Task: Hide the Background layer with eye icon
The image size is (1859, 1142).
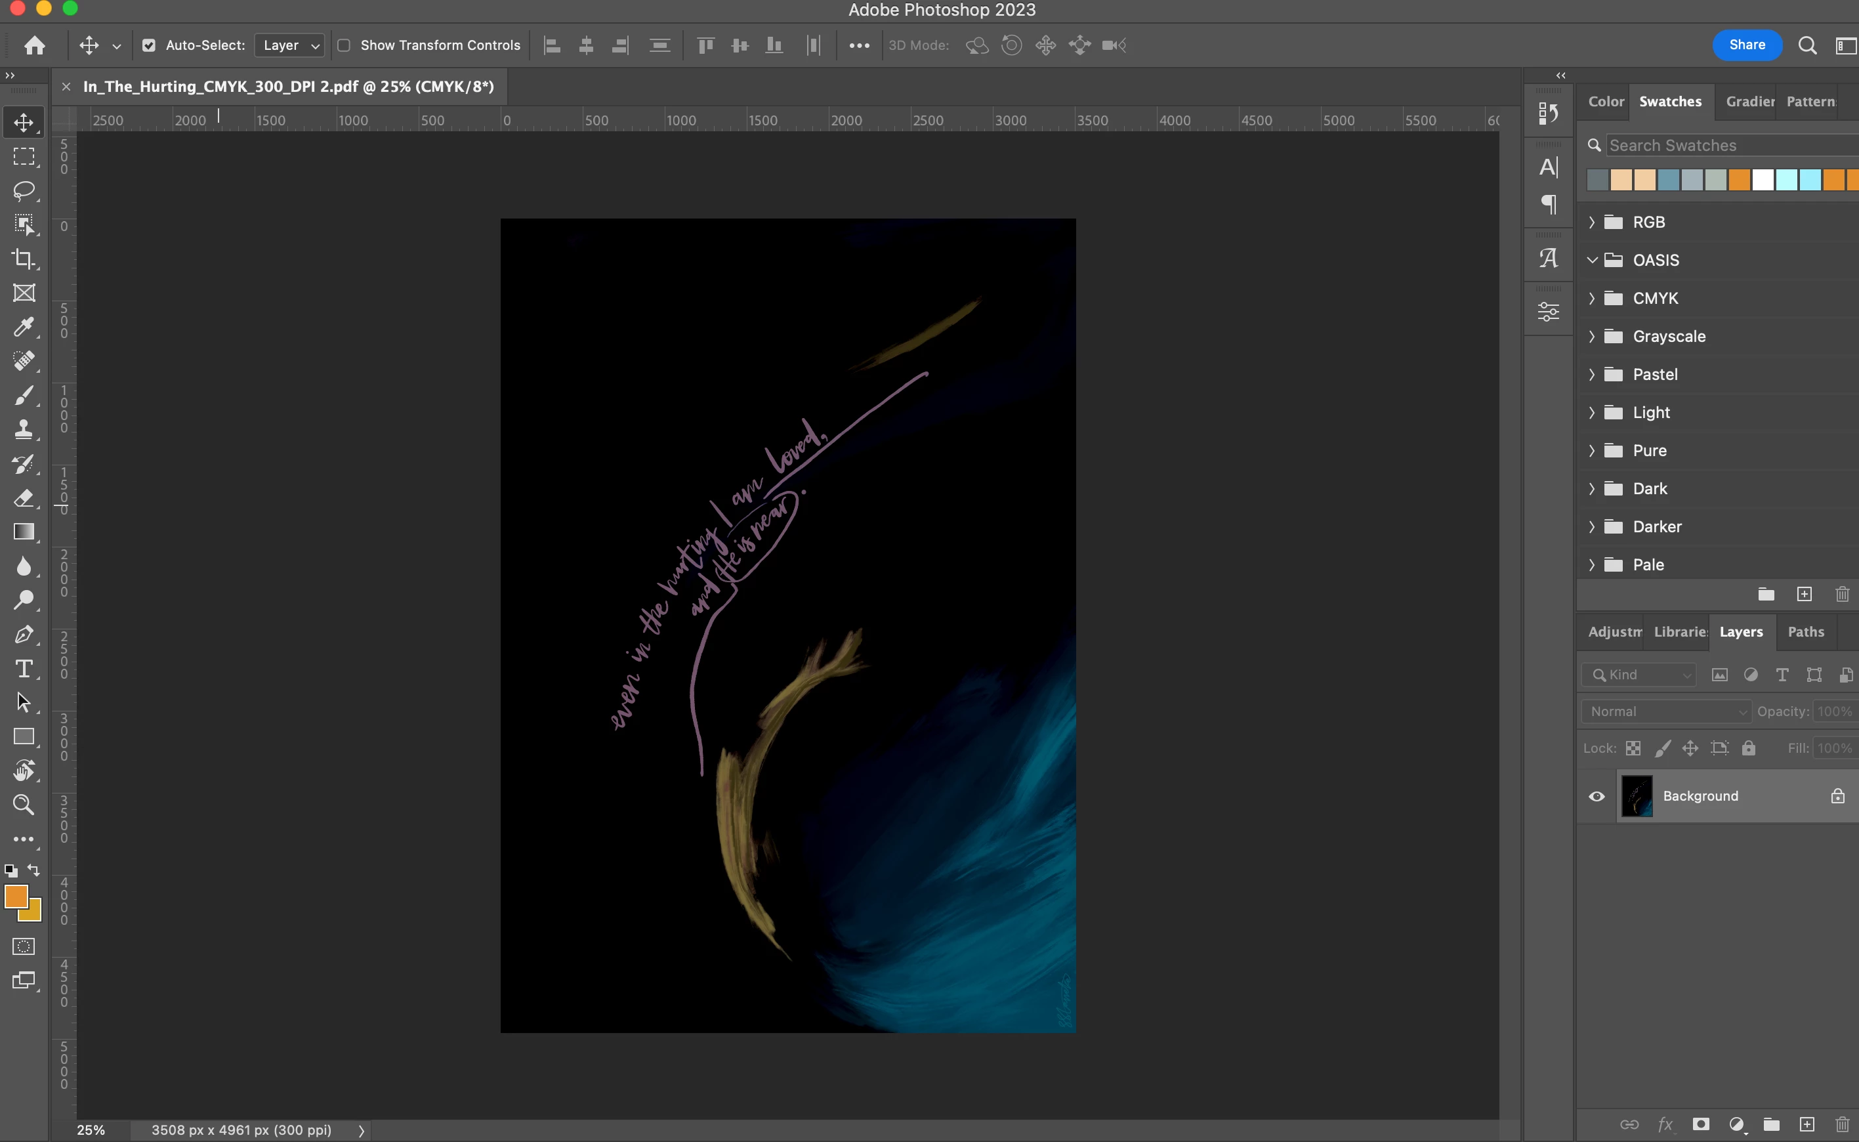Action: click(x=1597, y=796)
